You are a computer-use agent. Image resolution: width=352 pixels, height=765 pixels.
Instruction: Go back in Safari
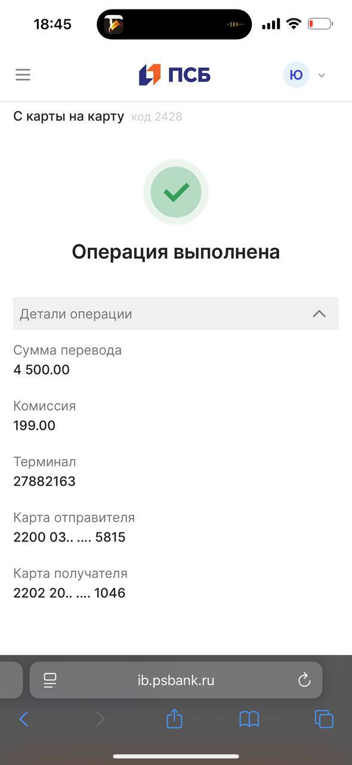tap(24, 719)
